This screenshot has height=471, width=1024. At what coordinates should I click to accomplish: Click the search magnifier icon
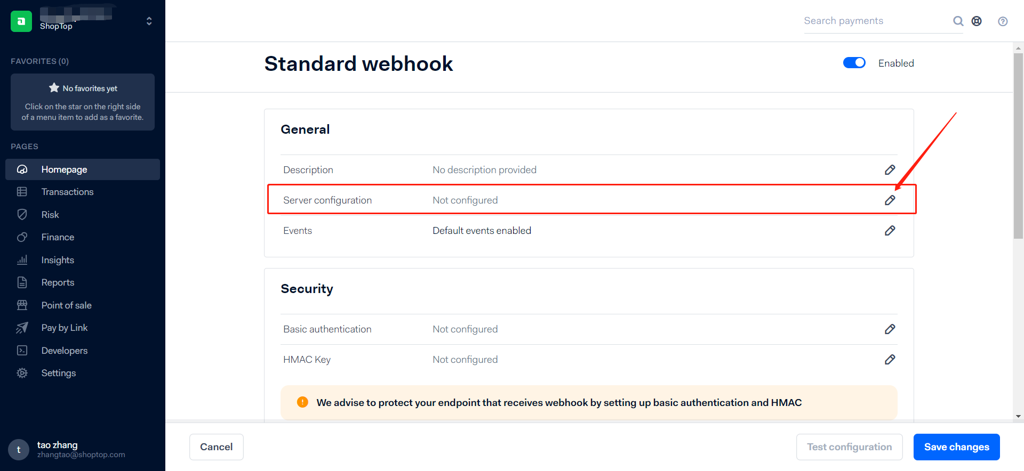click(958, 21)
